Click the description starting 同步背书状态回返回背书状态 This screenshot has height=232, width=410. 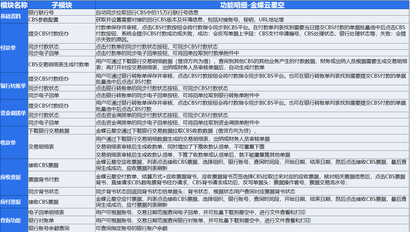point(252,191)
